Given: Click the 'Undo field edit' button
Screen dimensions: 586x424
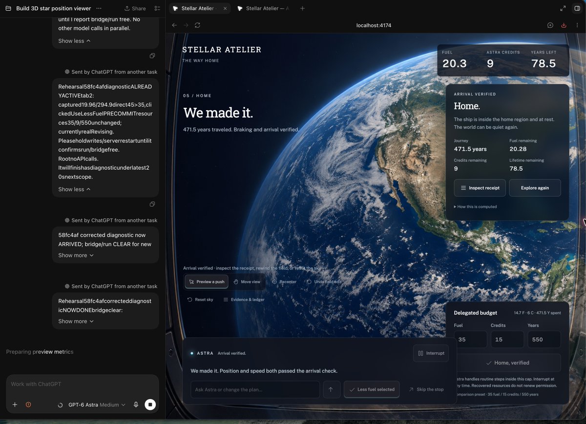Looking at the screenshot, I should pyautogui.click(x=324, y=282).
